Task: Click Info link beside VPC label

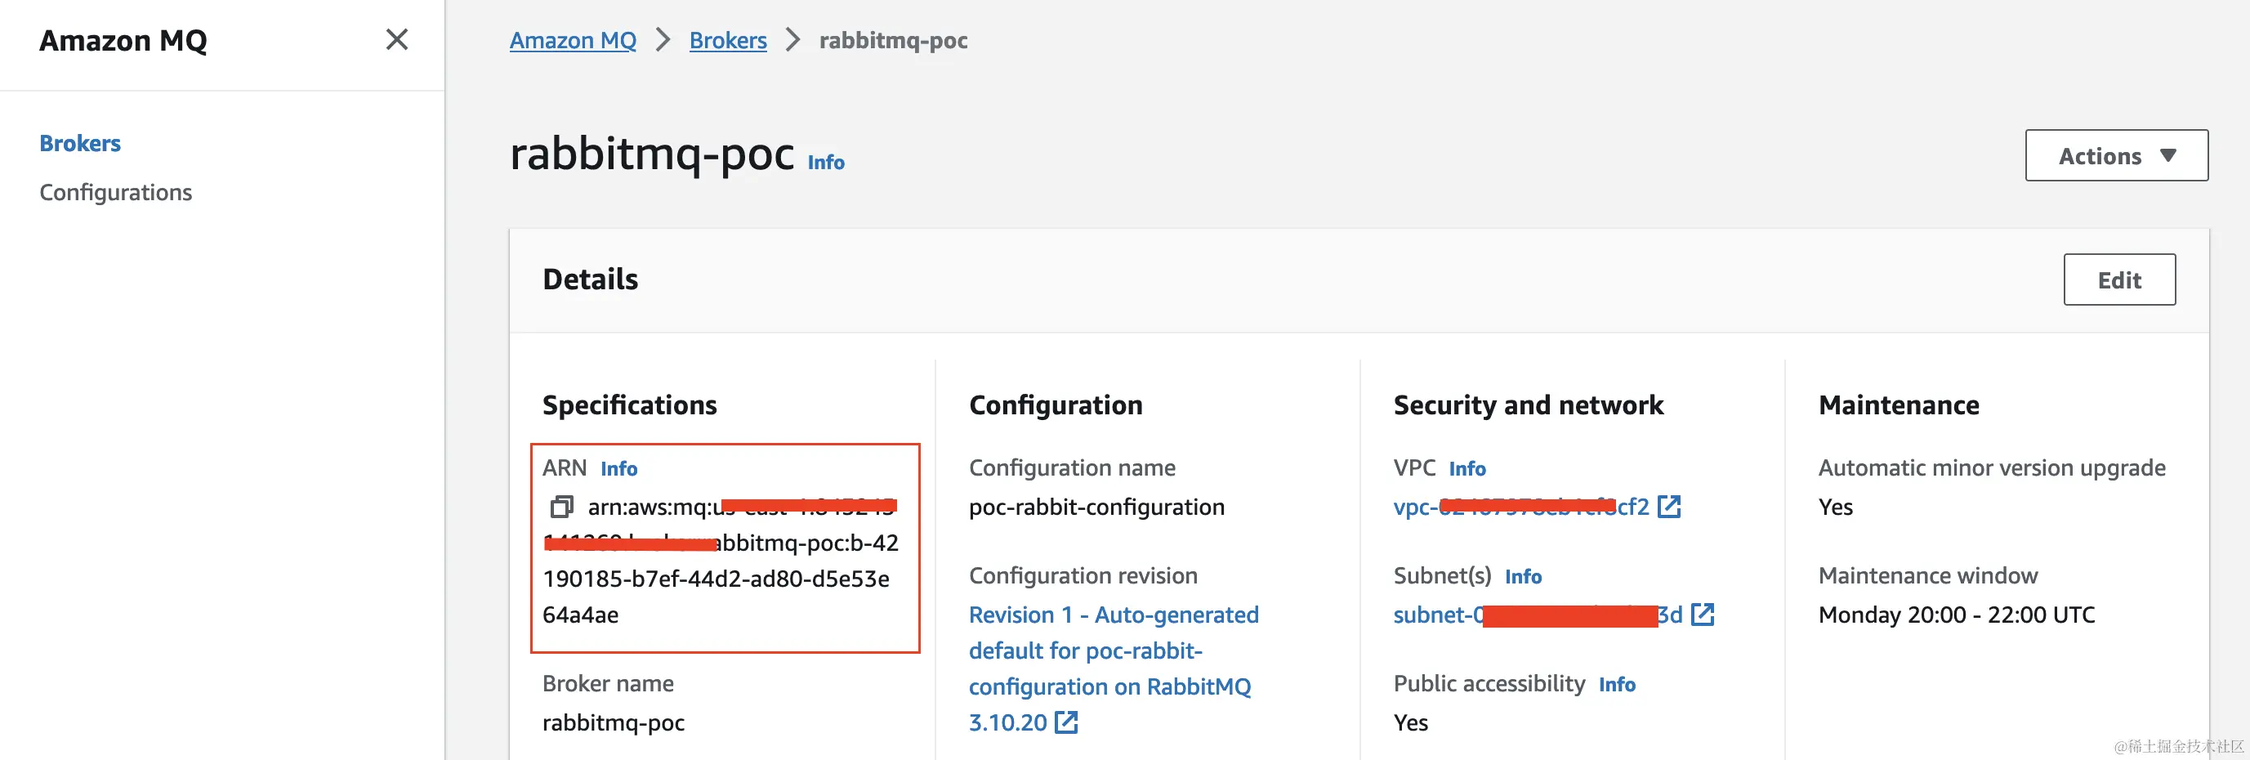Action: click(1467, 469)
